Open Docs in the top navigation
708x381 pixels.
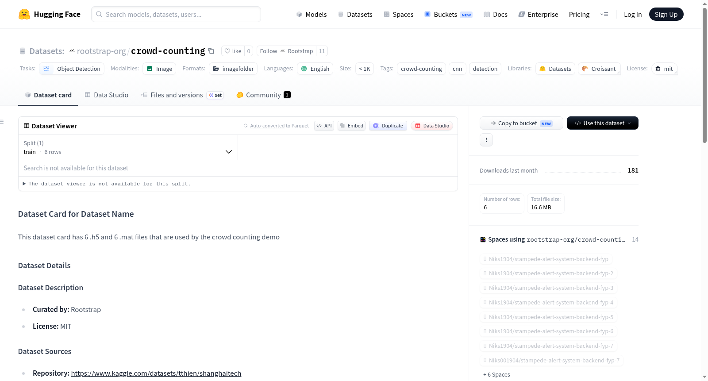pyautogui.click(x=496, y=14)
